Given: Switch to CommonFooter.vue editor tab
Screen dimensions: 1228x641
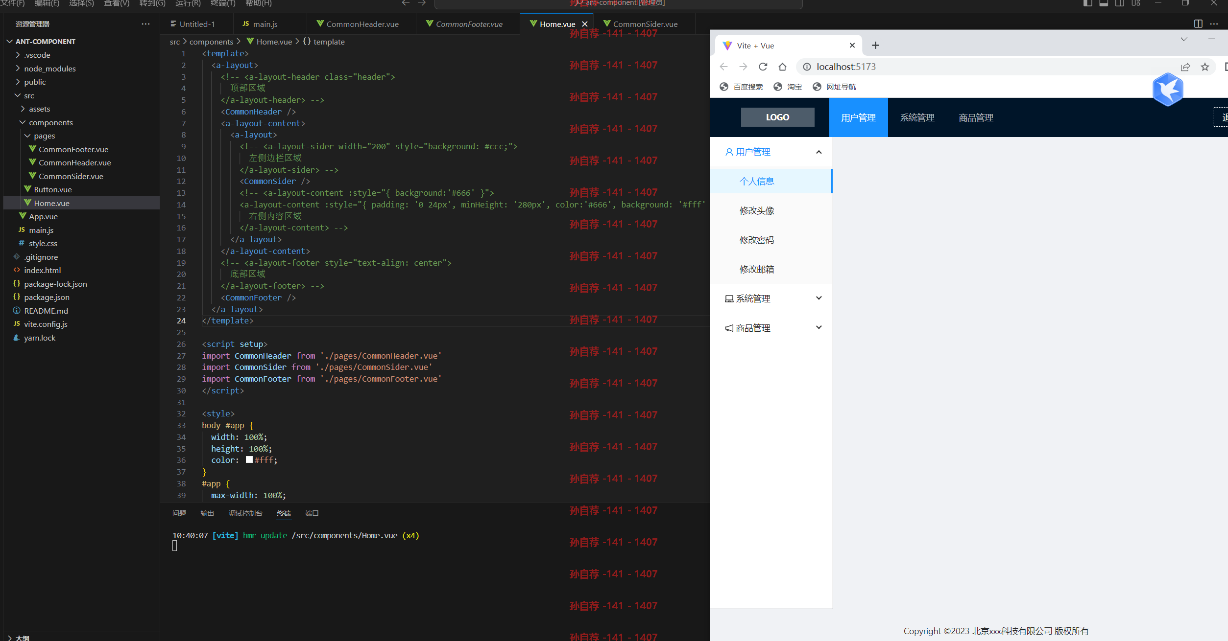Looking at the screenshot, I should pos(468,24).
